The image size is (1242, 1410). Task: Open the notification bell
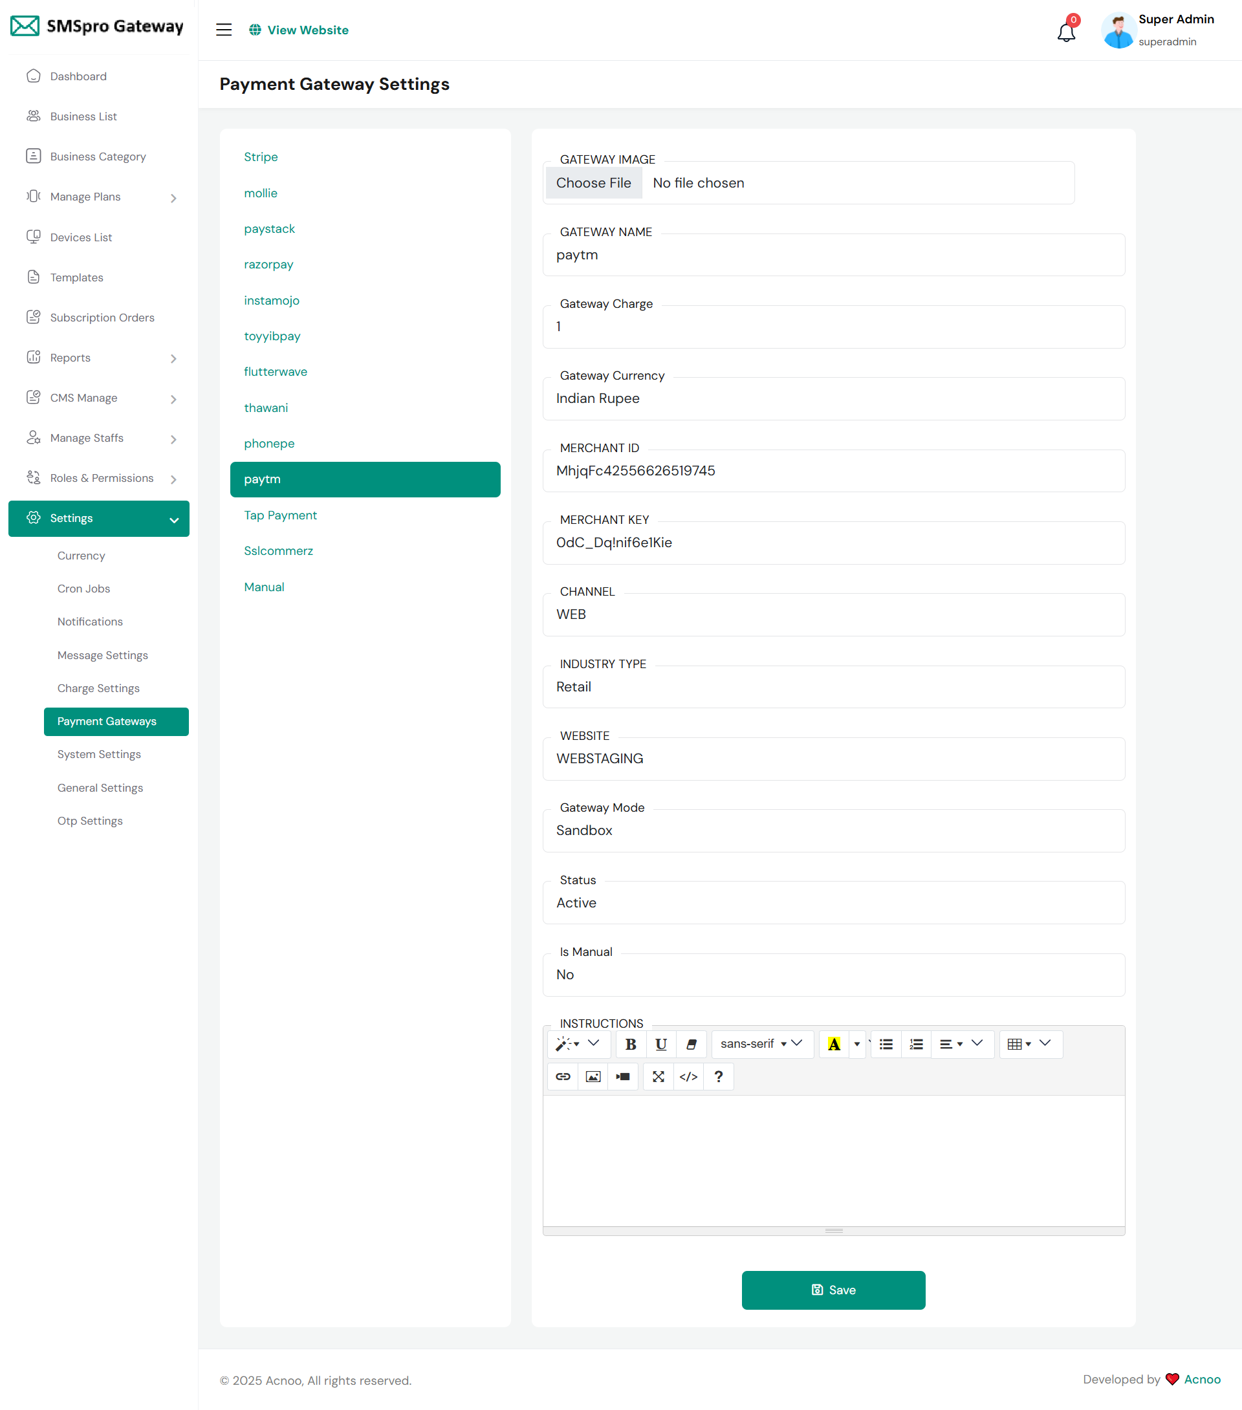(1065, 32)
